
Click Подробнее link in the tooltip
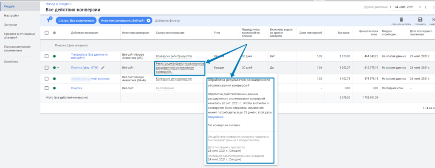[x=216, y=117]
